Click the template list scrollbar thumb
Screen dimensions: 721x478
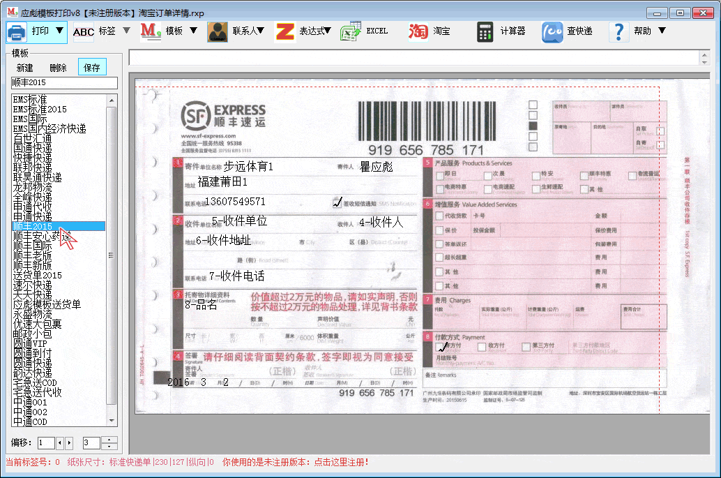pos(111,255)
